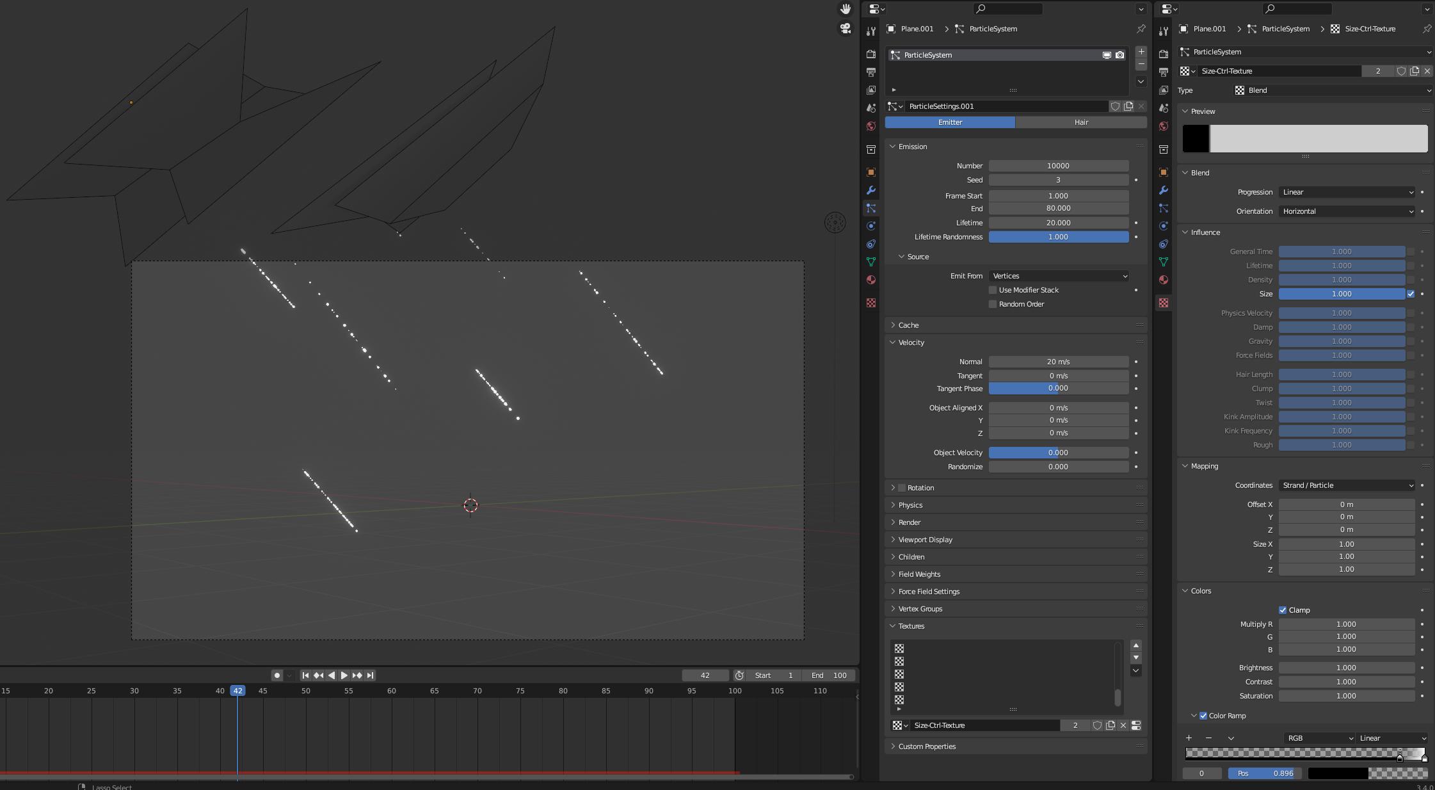Move the texture slot up with the arrow
The width and height of the screenshot is (1435, 790).
pos(1136,645)
